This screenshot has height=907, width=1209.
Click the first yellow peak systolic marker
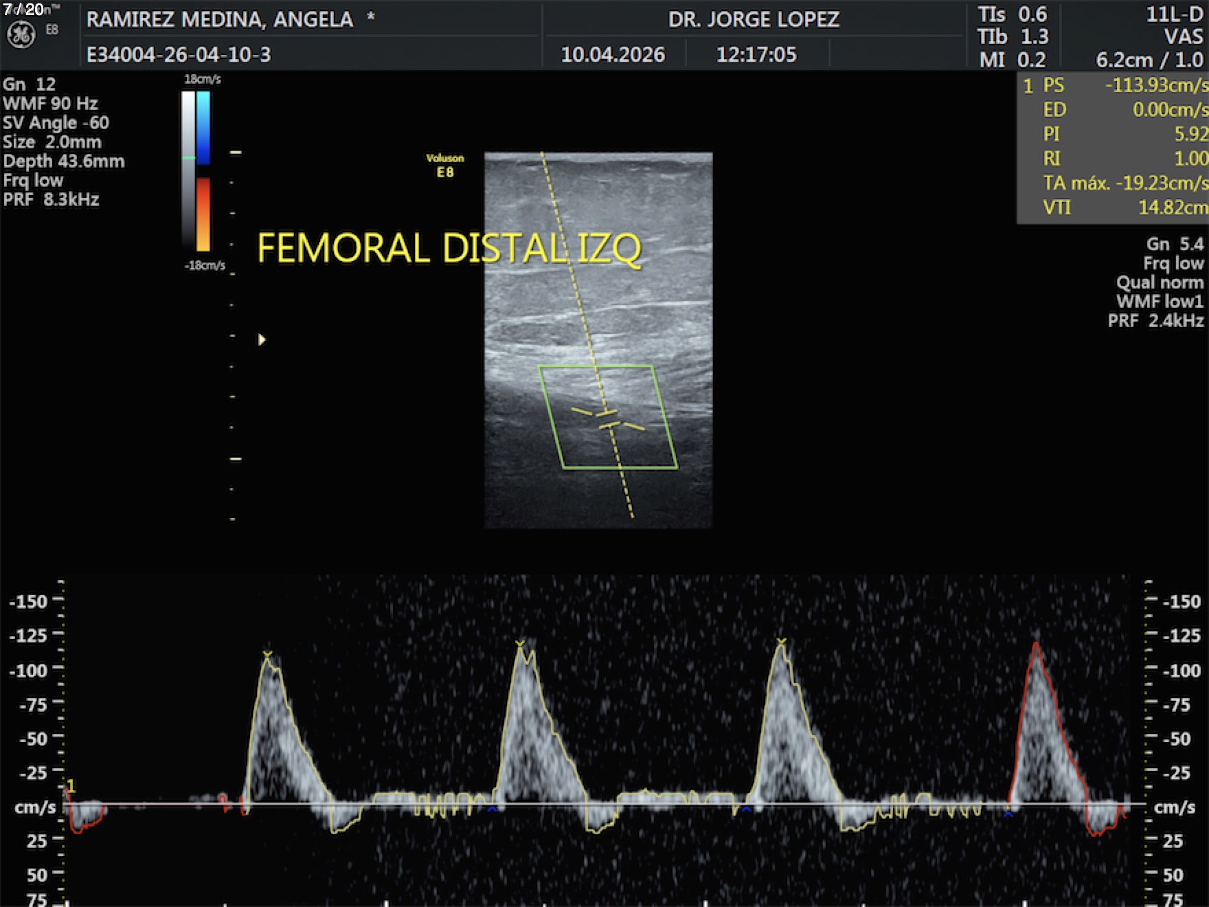267,654
